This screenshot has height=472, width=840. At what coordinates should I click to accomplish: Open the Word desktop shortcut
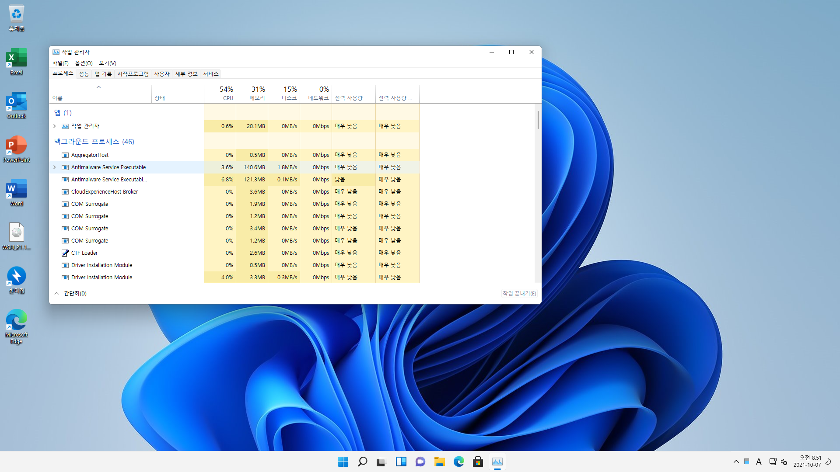(17, 193)
